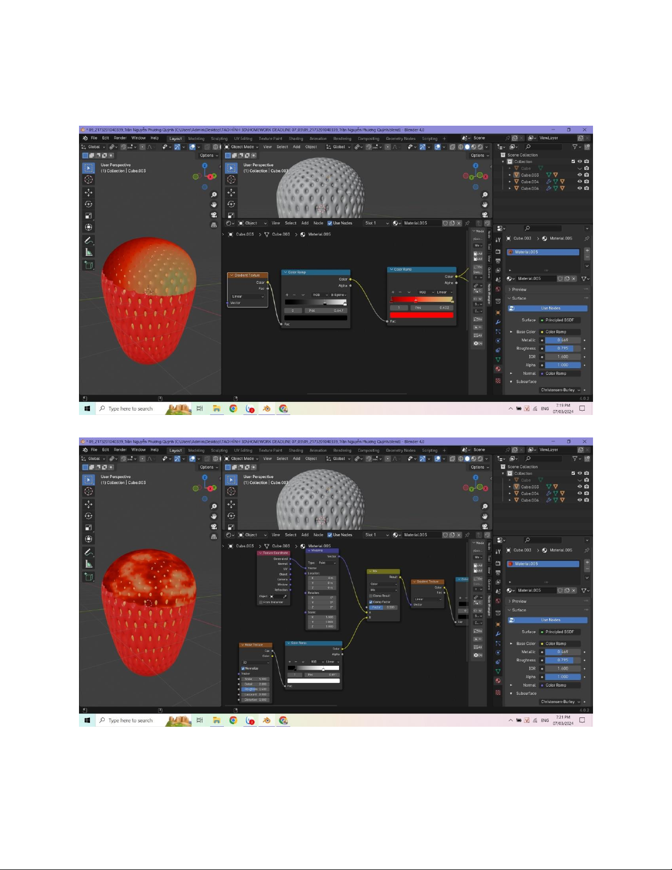Select the Cursor tool in the bottom screenshot
Viewport: 672px width, 870px height.
coord(88,491)
